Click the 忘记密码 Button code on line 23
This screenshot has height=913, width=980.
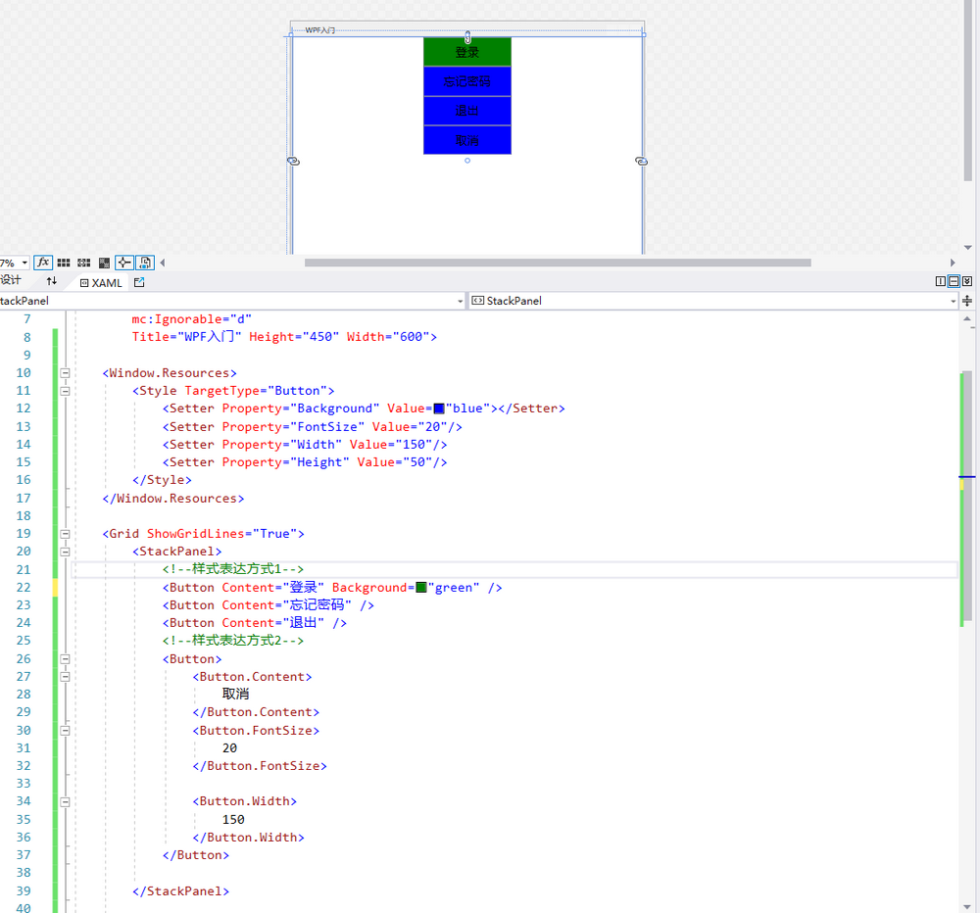point(269,605)
